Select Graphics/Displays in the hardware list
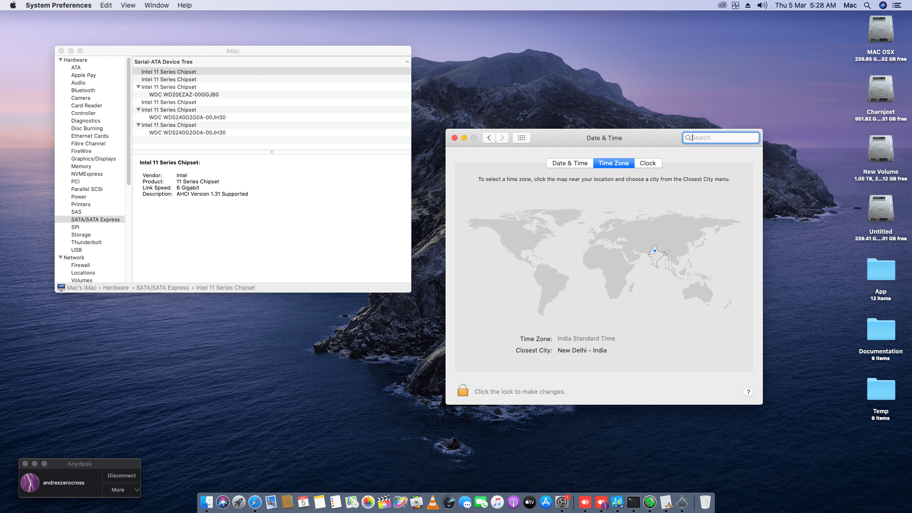The width and height of the screenshot is (912, 513). click(94, 159)
